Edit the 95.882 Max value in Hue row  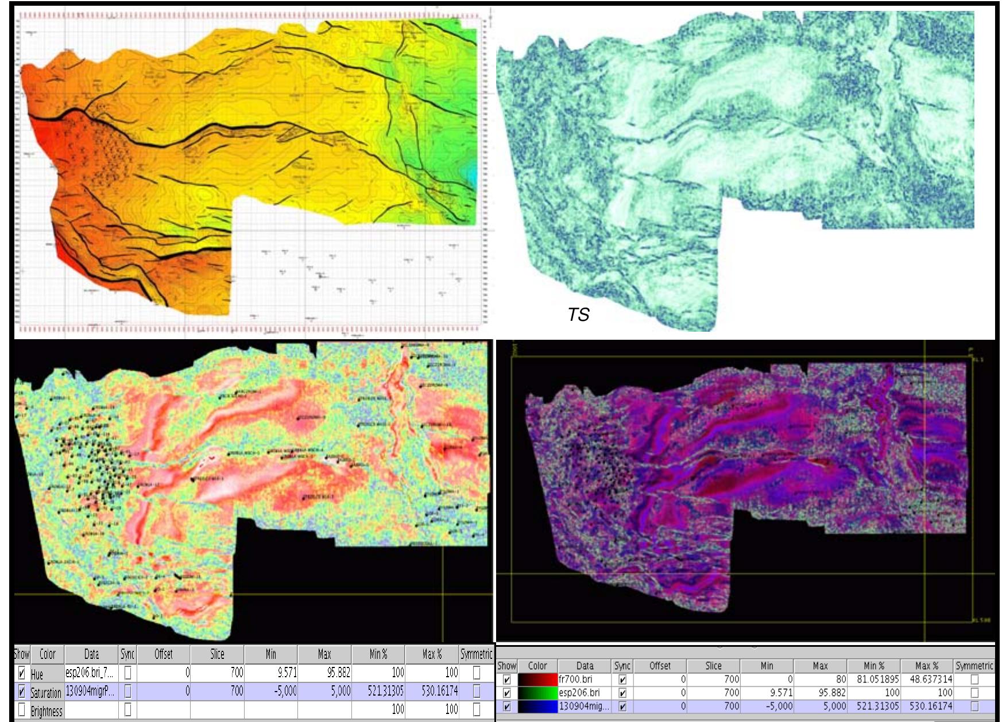[324, 673]
